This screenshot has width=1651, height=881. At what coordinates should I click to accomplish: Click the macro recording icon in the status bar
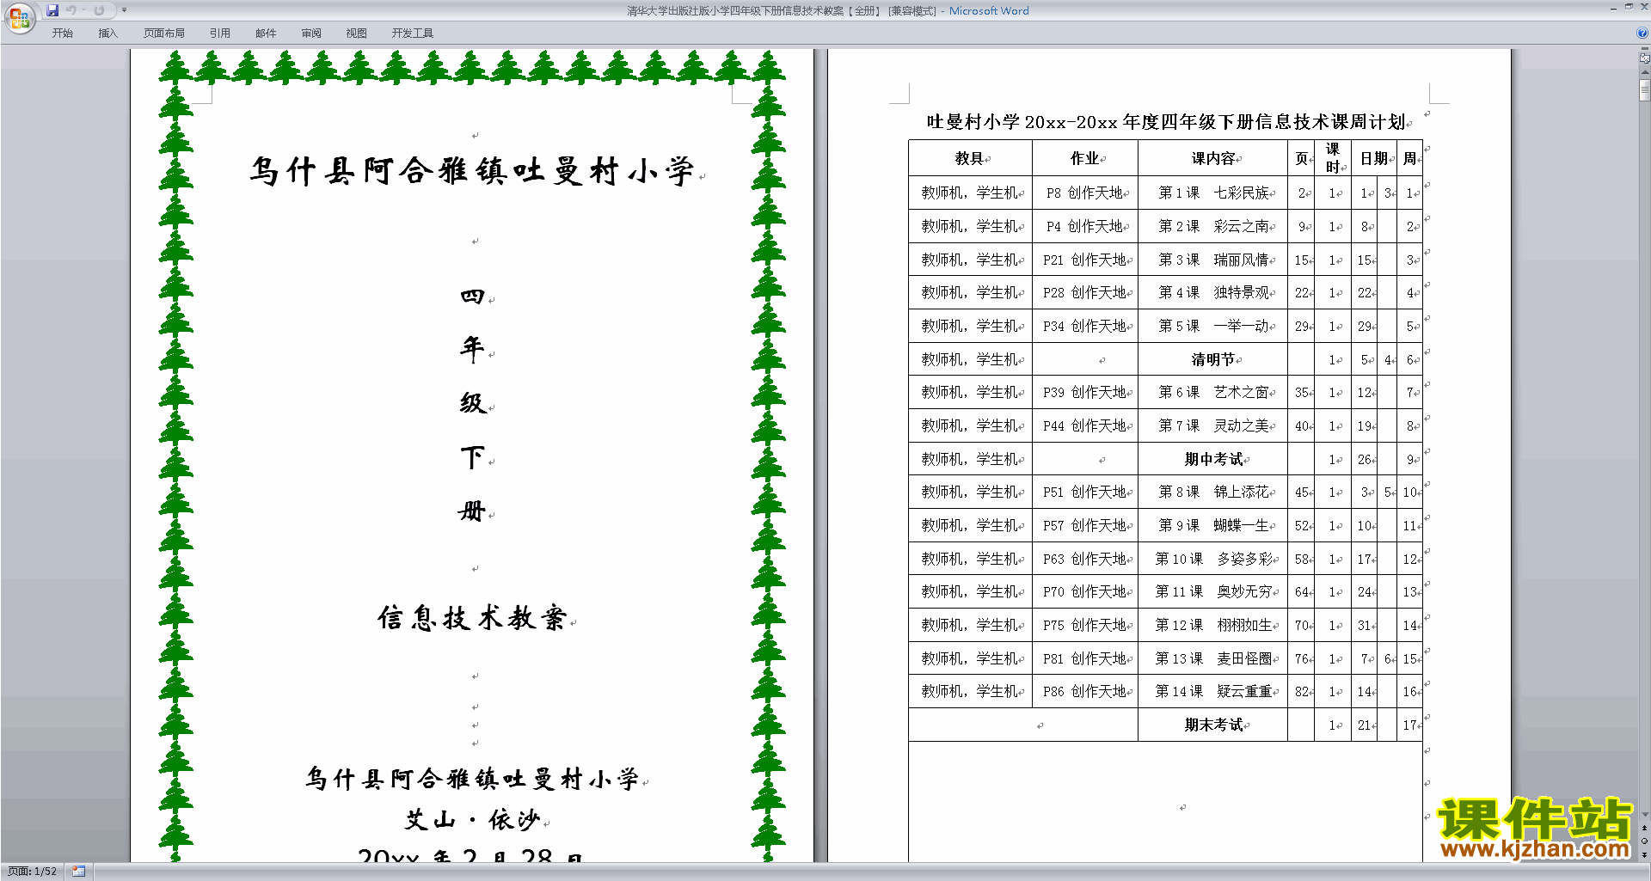(x=78, y=872)
